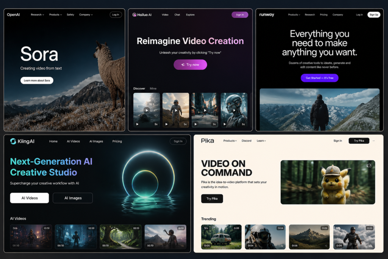Click the KlingAI swirl logo
The image size is (388, 259).
click(x=13, y=141)
